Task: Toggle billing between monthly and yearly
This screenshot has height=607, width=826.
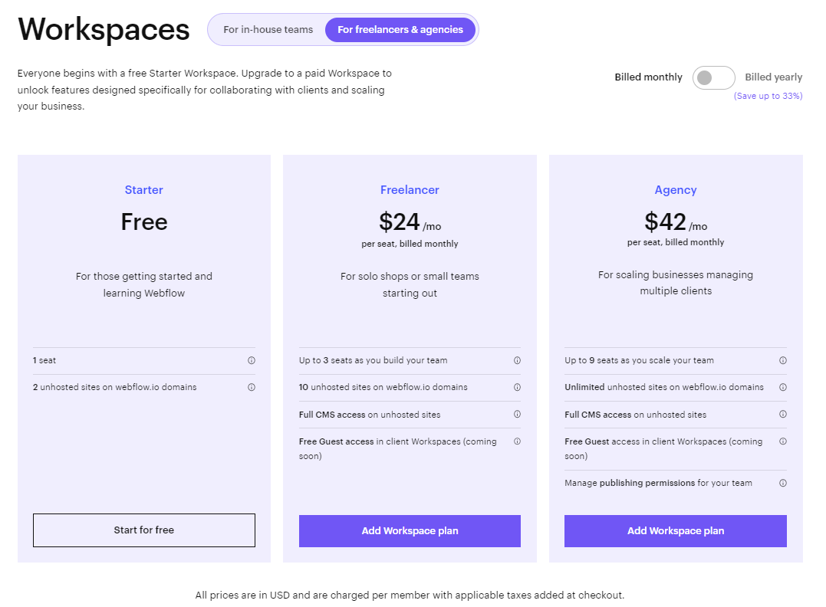Action: pyautogui.click(x=713, y=78)
